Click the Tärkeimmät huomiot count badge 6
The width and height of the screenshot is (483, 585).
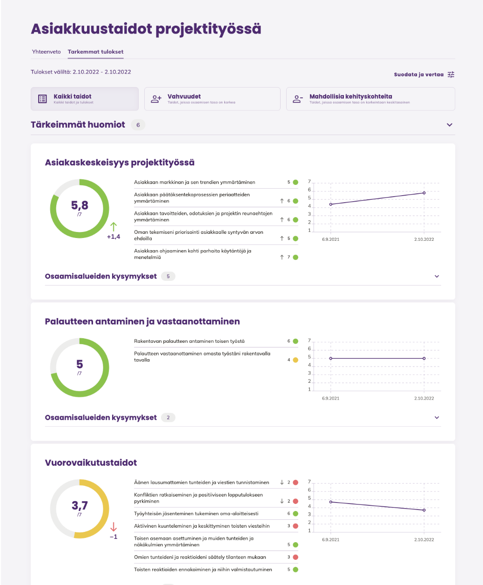point(138,125)
